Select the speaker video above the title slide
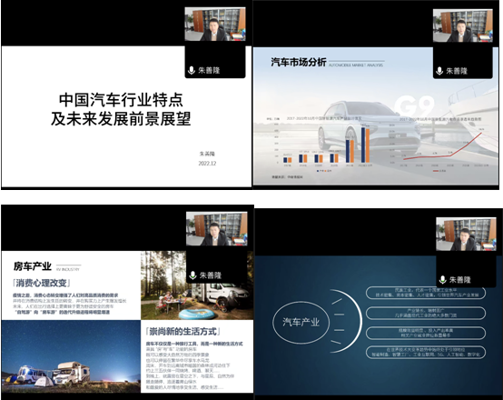The height and width of the screenshot is (400, 503). pyautogui.click(x=215, y=25)
